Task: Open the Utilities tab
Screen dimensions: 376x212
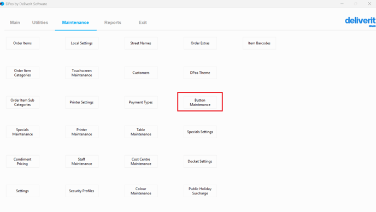Action: pyautogui.click(x=40, y=22)
